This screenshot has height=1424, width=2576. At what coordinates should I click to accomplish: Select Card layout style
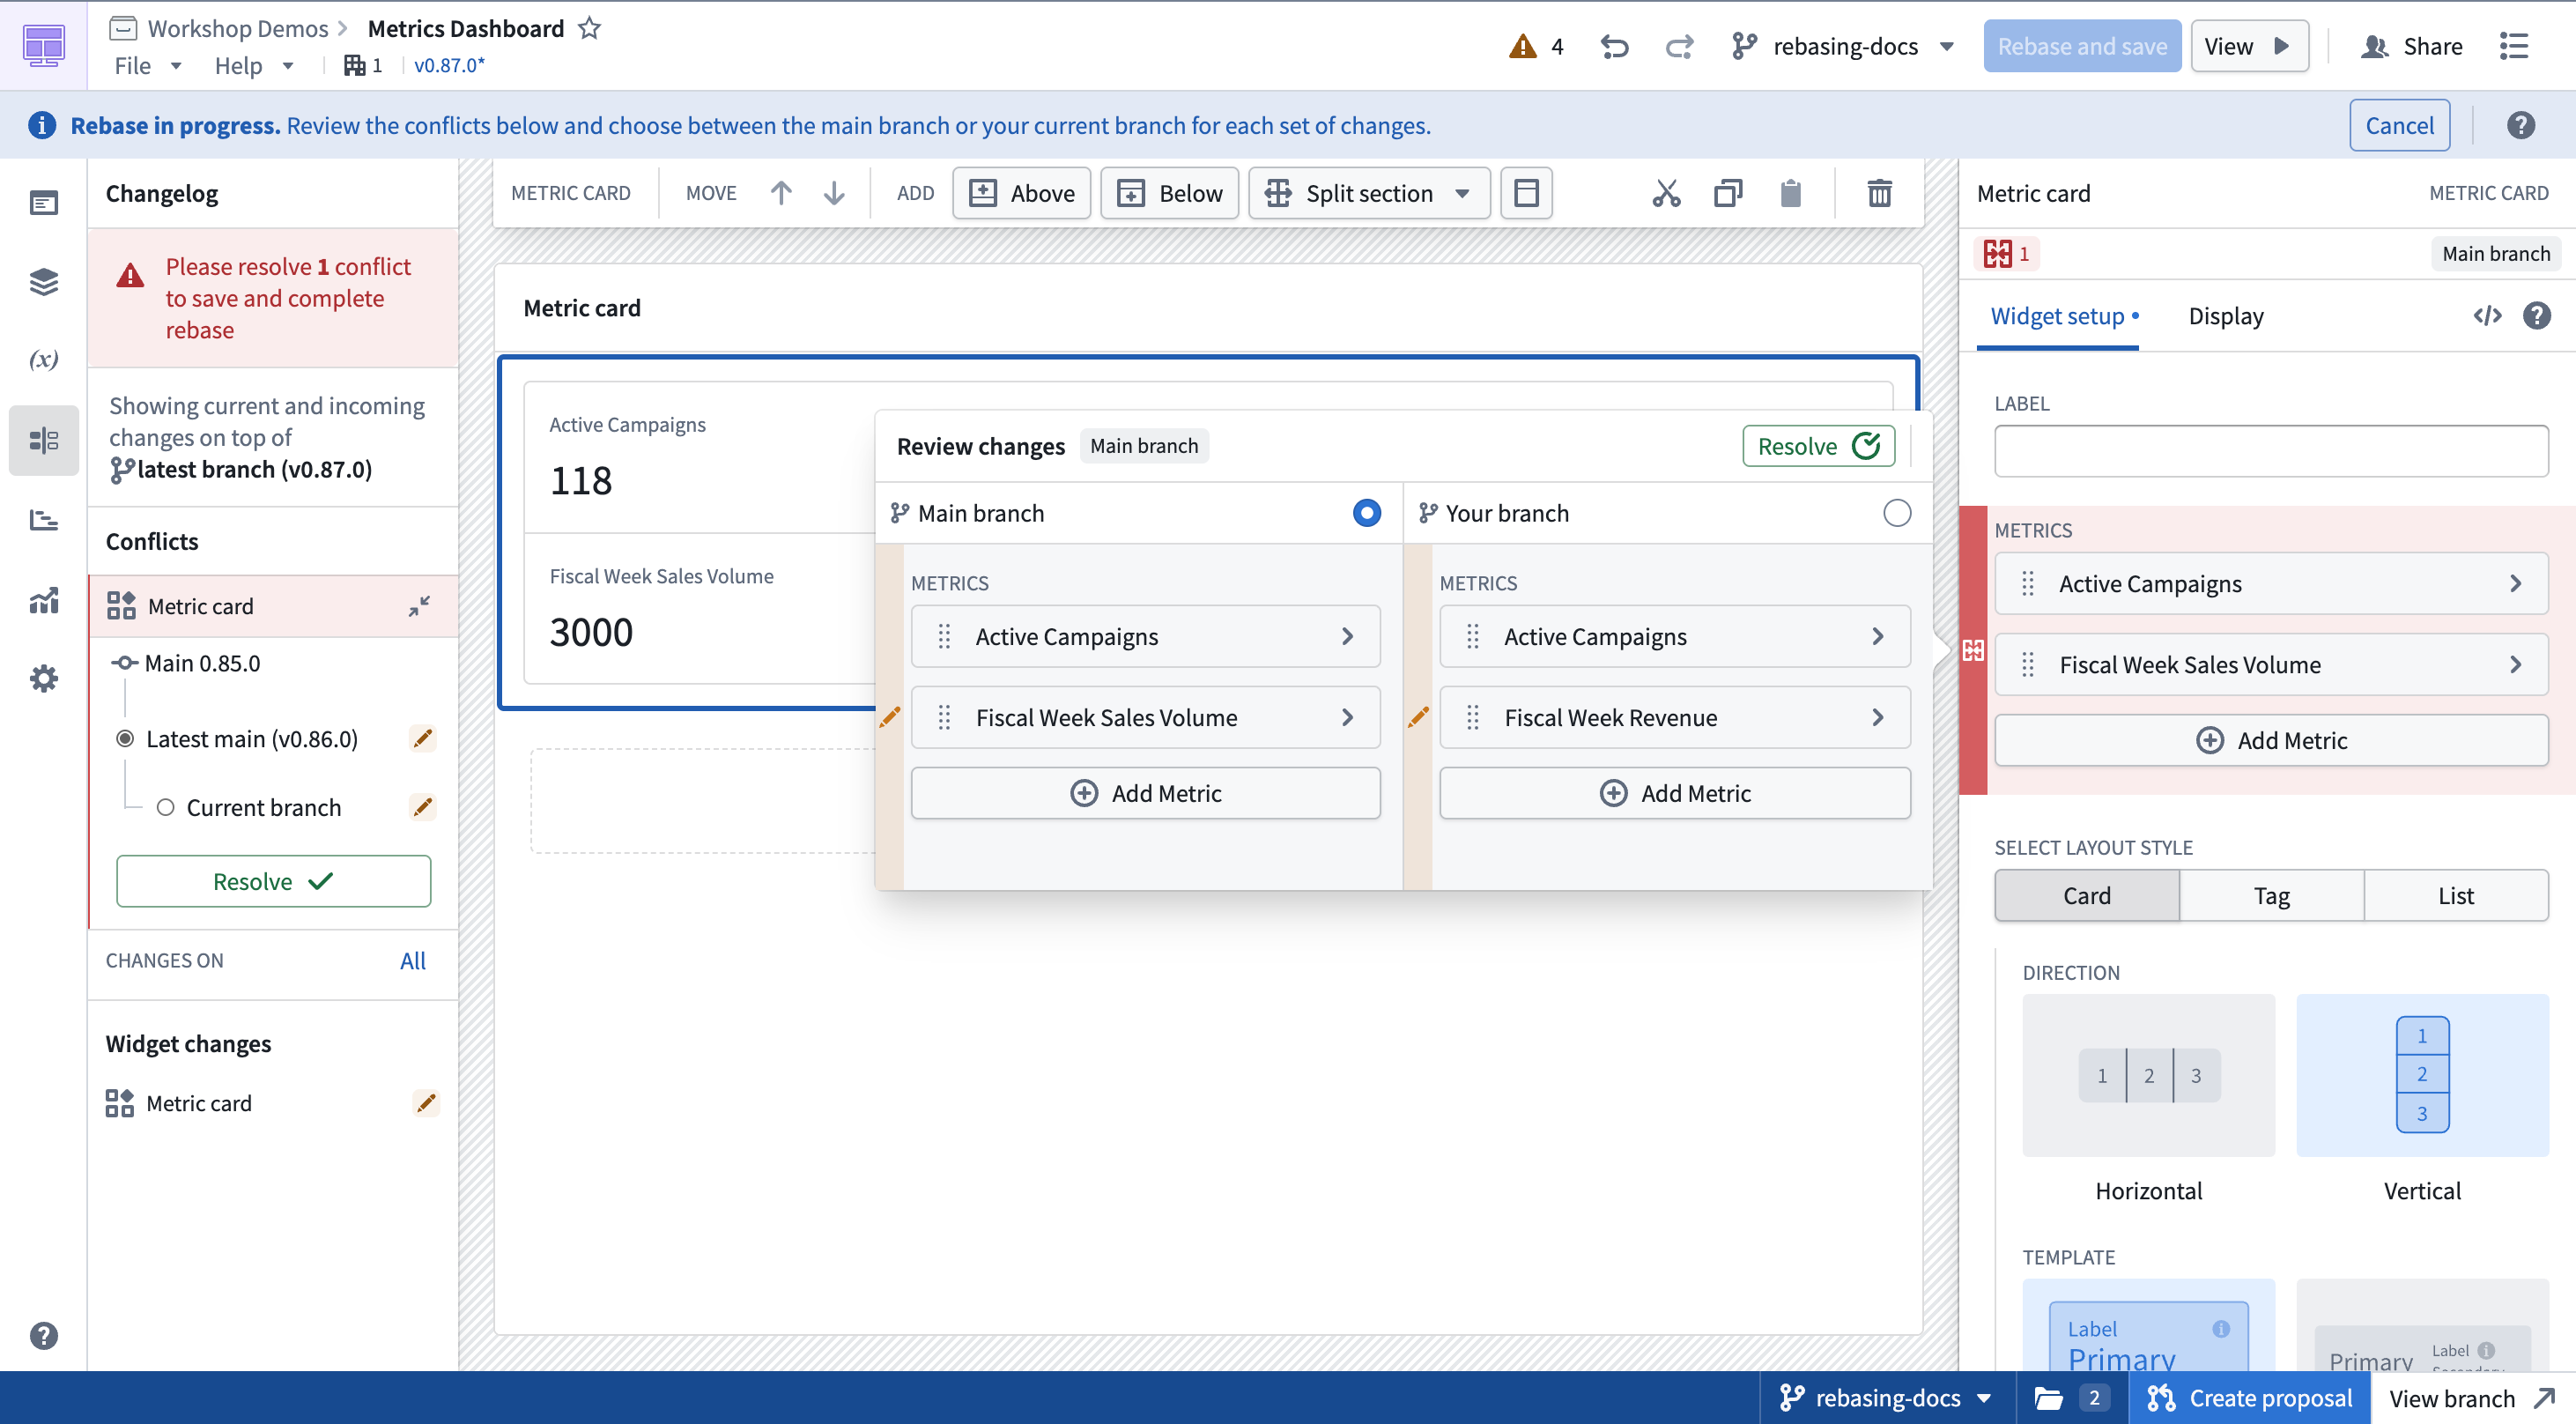(2086, 895)
